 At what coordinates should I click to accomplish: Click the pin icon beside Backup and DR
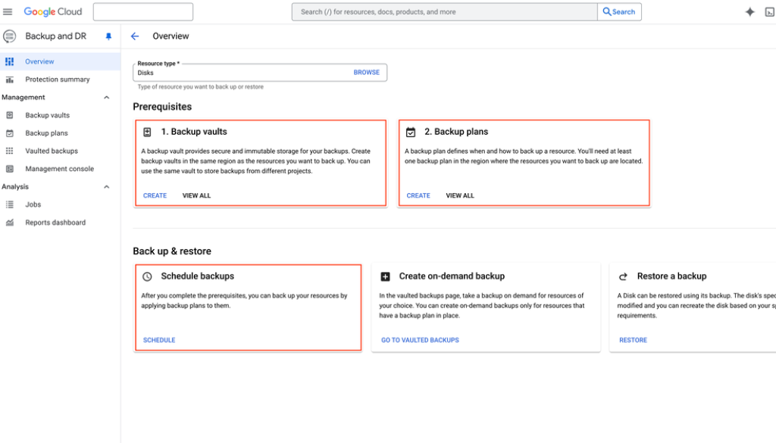click(108, 36)
